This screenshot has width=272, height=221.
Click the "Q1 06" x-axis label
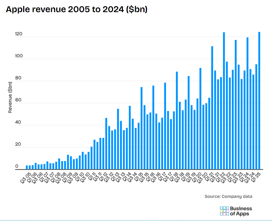31,178
